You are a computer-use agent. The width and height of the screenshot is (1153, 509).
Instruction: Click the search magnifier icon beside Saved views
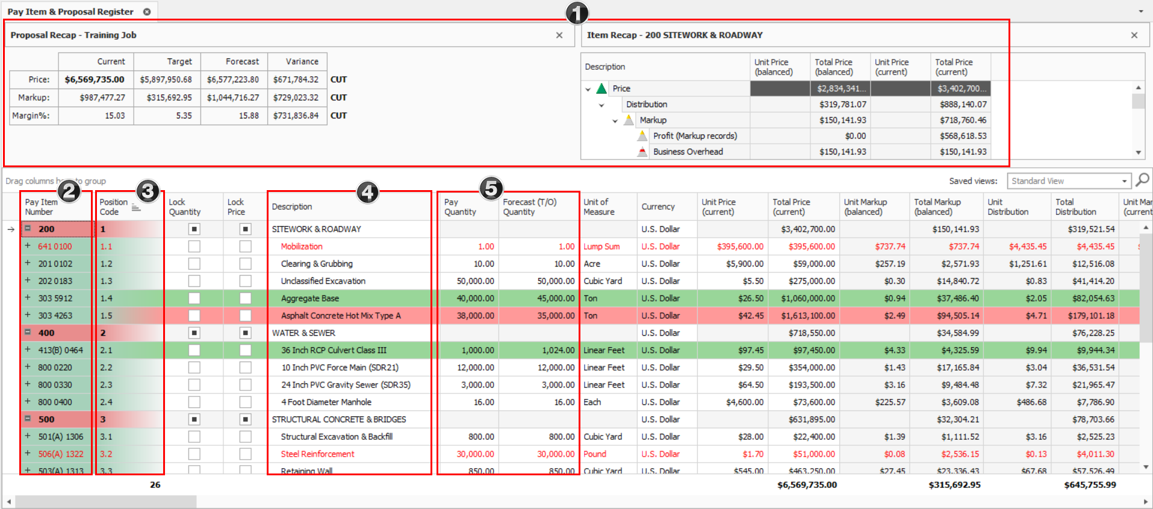click(1142, 180)
